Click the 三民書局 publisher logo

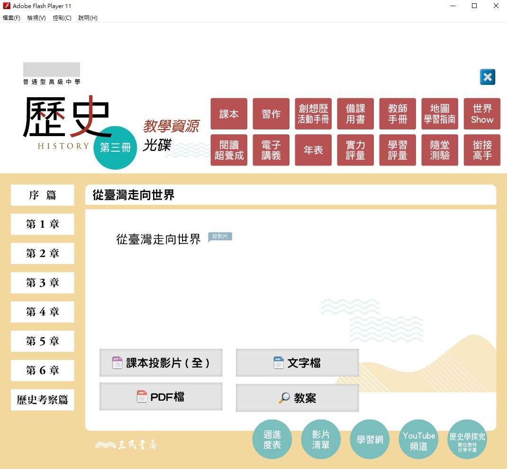(126, 445)
